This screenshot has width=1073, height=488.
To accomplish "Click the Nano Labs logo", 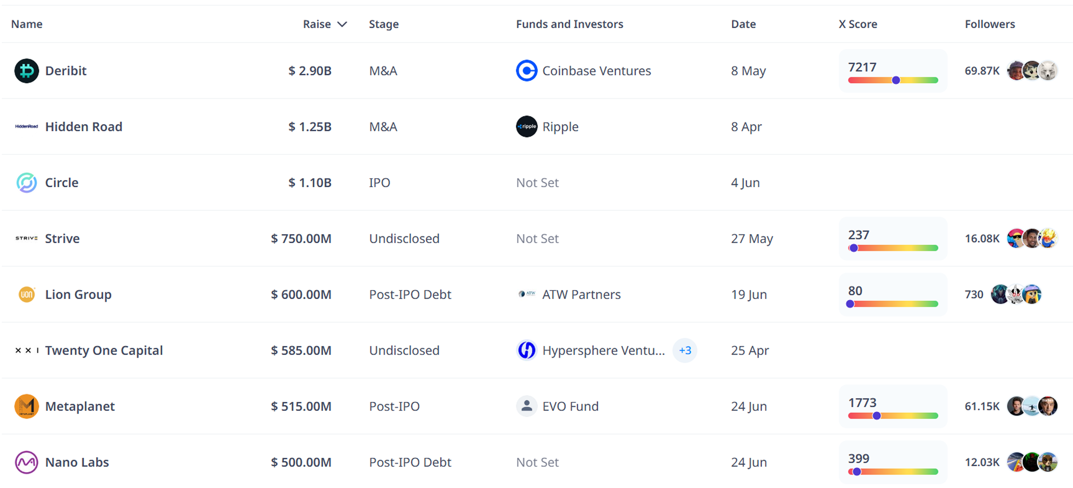I will point(26,462).
